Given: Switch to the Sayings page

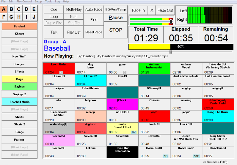Looking at the screenshot, I should pos(19,87).
